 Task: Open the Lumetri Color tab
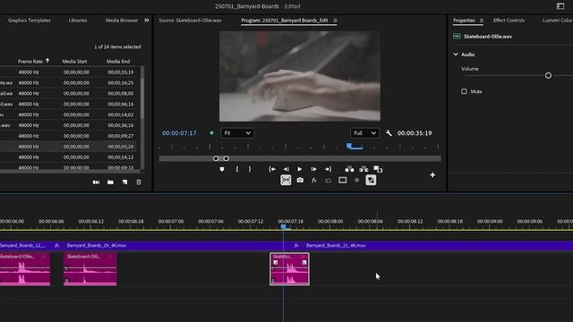coord(557,21)
